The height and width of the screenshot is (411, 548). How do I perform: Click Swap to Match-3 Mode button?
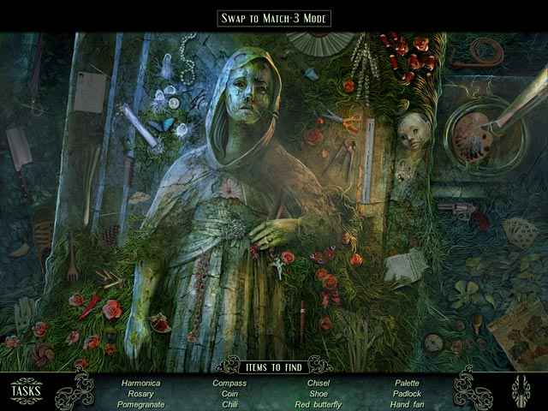click(274, 19)
